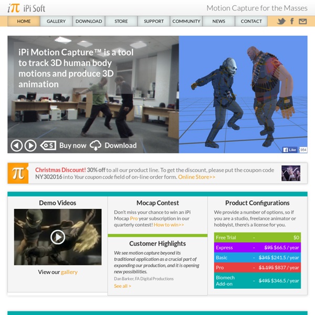Viewport: 315px width, 315px height.
Task: Click the Facebook like count 954
Action: point(303,150)
